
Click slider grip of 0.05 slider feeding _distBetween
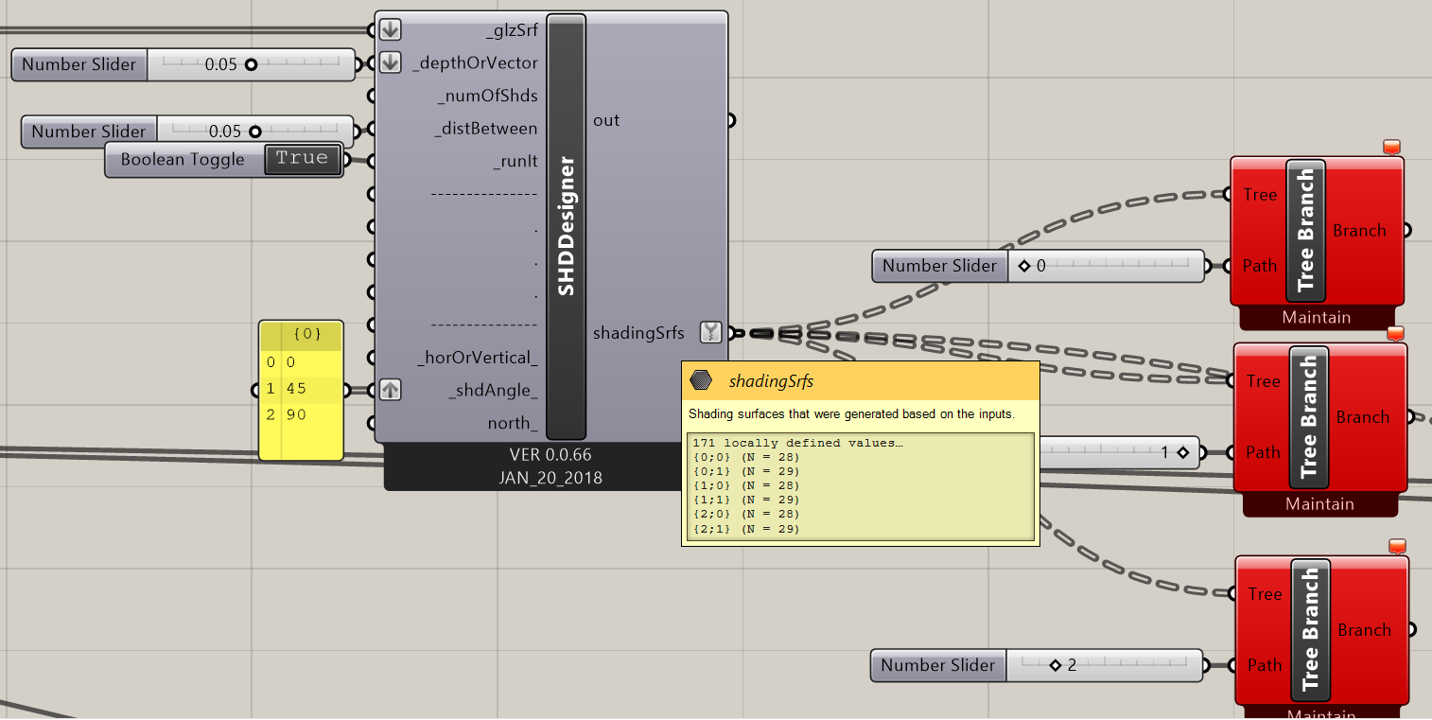pos(254,132)
